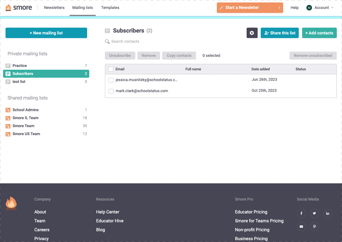Open the Templates tab

[110, 8]
